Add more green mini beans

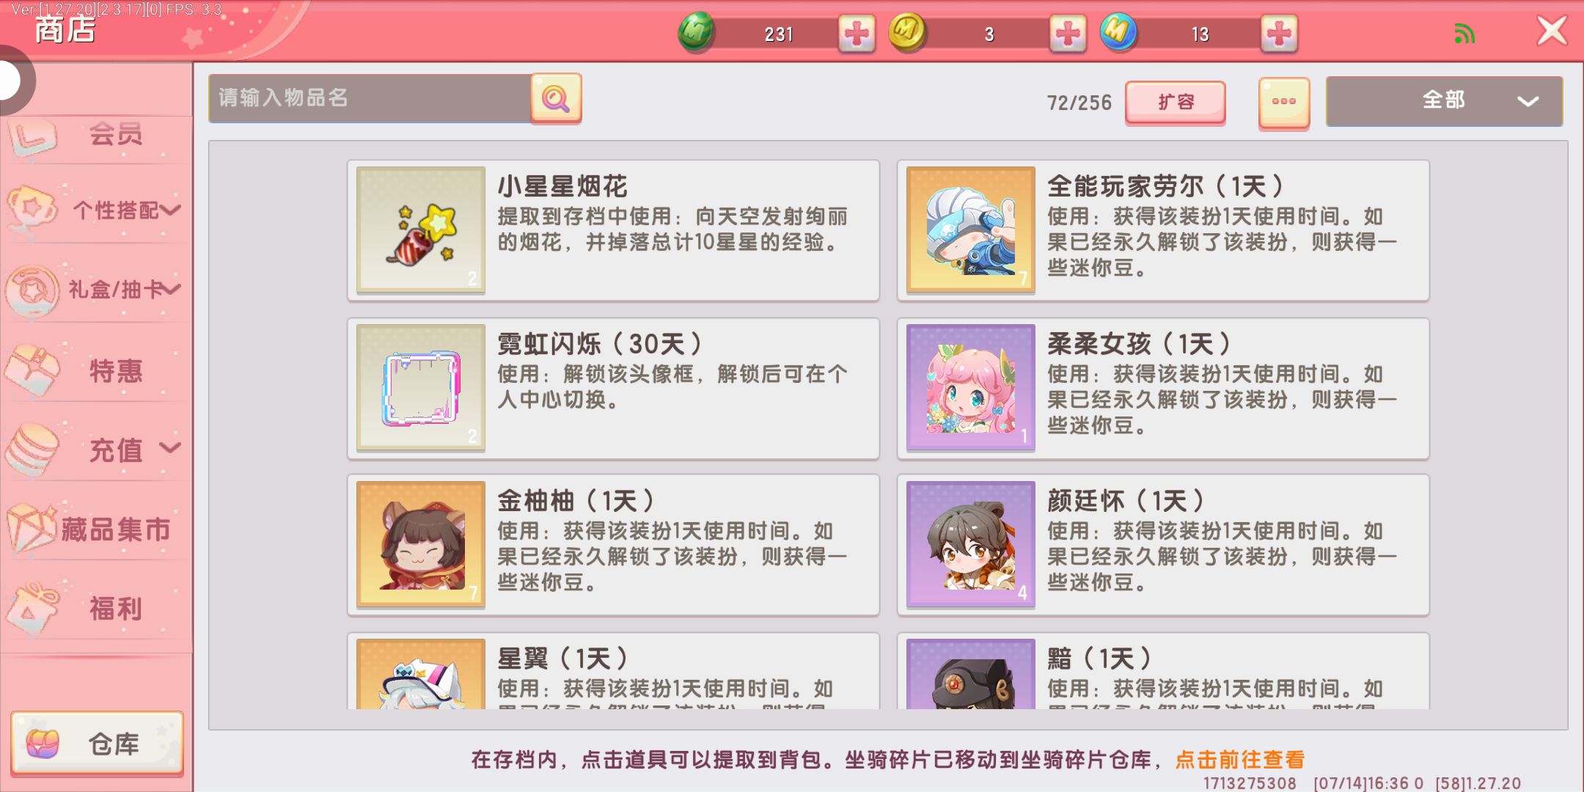(x=857, y=34)
